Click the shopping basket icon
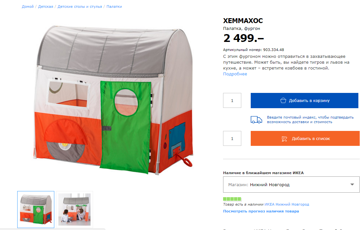 [x=283, y=100]
